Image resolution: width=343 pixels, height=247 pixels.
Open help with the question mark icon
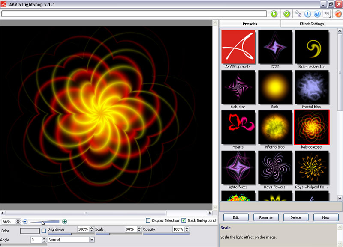pos(317,14)
